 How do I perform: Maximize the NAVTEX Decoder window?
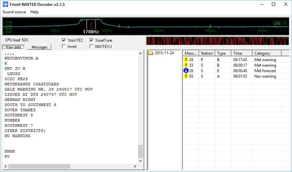pyautogui.click(x=273, y=4)
